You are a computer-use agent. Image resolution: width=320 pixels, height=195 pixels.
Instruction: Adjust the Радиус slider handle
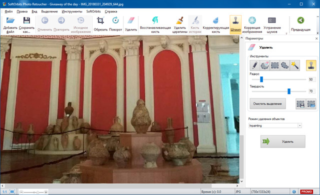(x=261, y=79)
